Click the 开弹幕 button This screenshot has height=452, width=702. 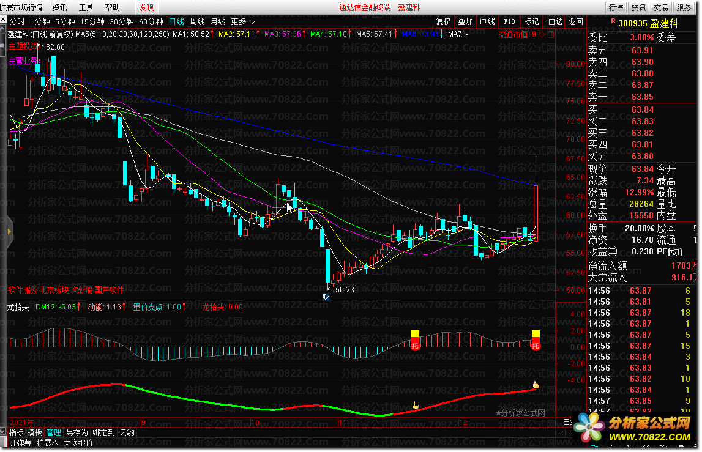tap(21, 443)
